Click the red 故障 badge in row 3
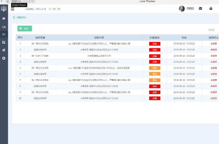Viewport: 219px width, 144px height. tap(155, 56)
